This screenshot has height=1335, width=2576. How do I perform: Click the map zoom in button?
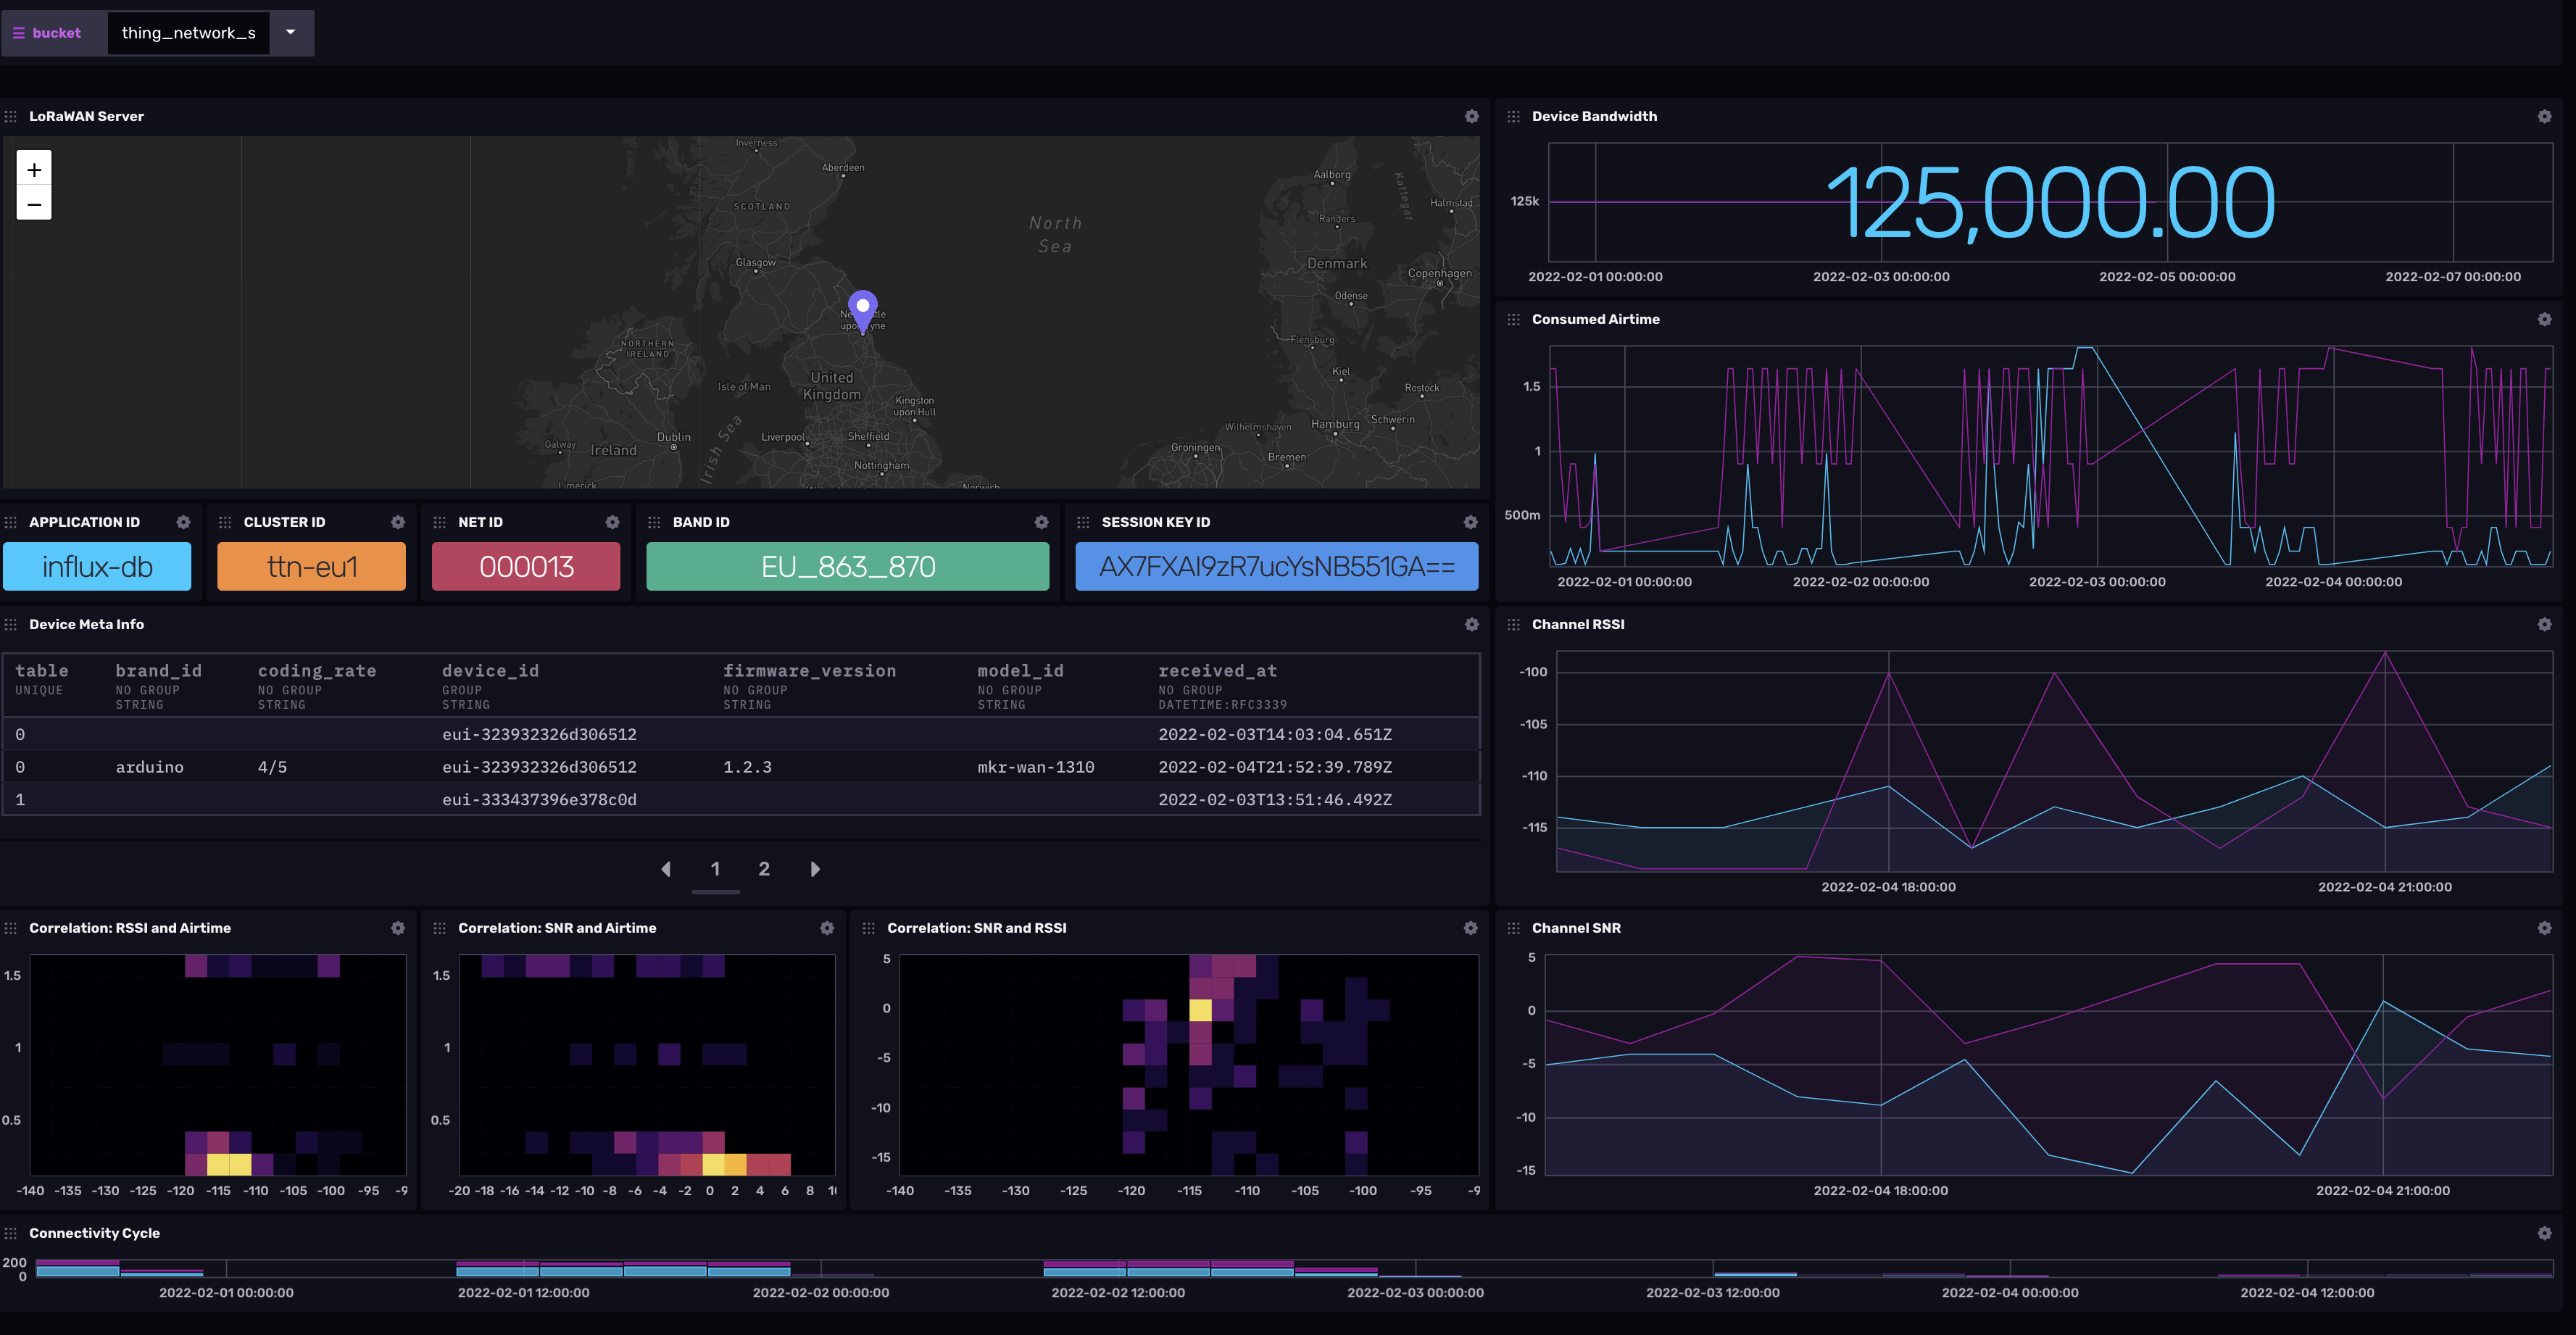pos(33,170)
